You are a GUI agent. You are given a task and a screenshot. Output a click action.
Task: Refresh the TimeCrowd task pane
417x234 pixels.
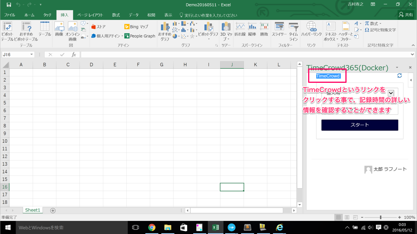pos(399,76)
